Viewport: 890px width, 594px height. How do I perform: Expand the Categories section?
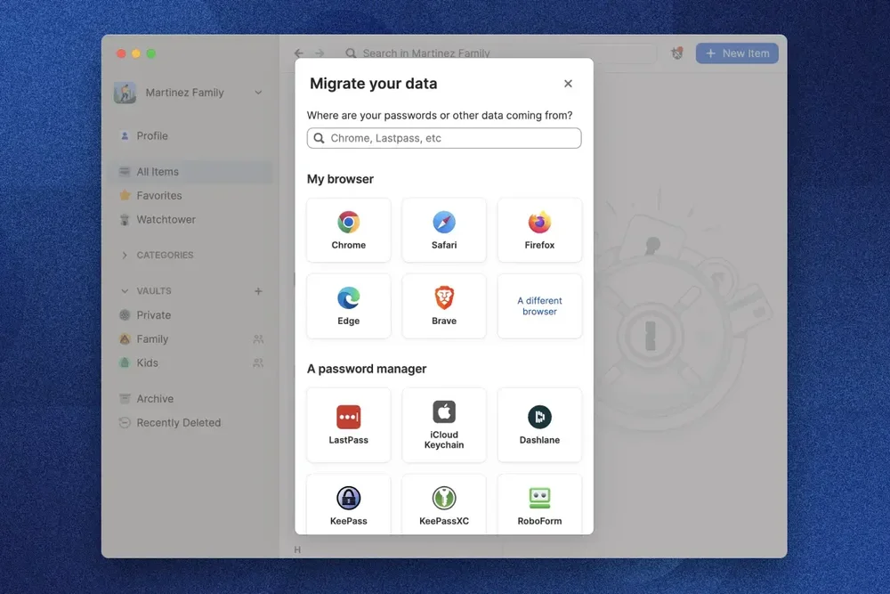point(125,255)
